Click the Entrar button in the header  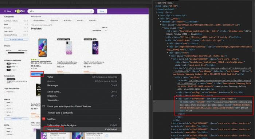pyautogui.click(x=102, y=11)
